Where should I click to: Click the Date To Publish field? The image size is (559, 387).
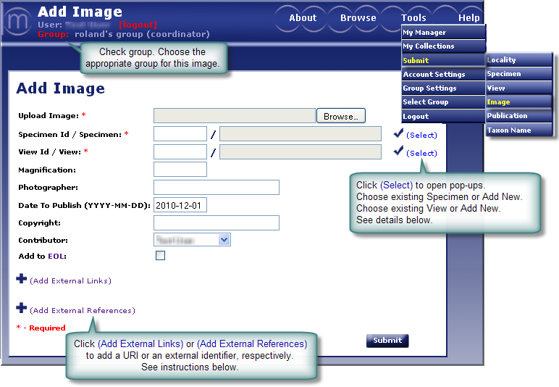coord(180,205)
